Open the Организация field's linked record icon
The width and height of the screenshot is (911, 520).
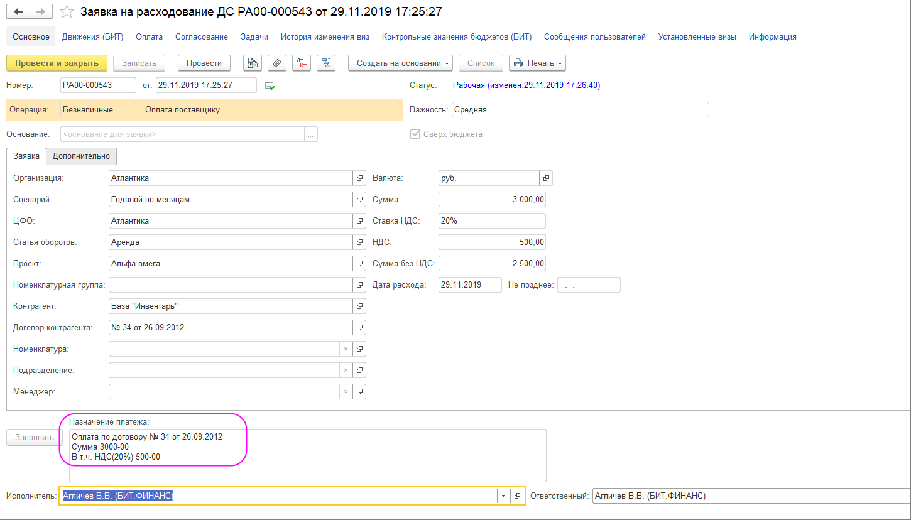(x=360, y=178)
